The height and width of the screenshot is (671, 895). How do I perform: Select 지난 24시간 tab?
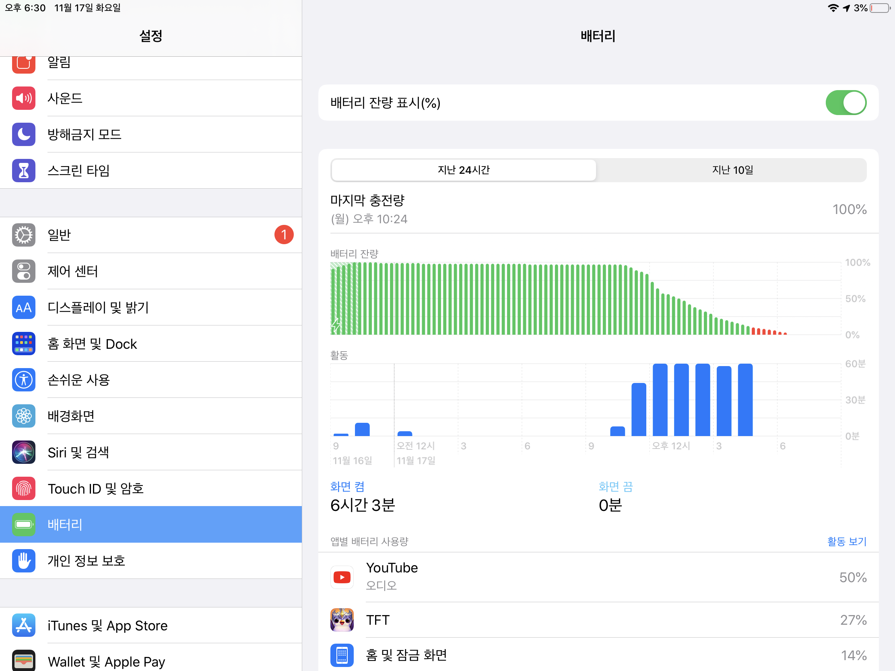point(464,170)
